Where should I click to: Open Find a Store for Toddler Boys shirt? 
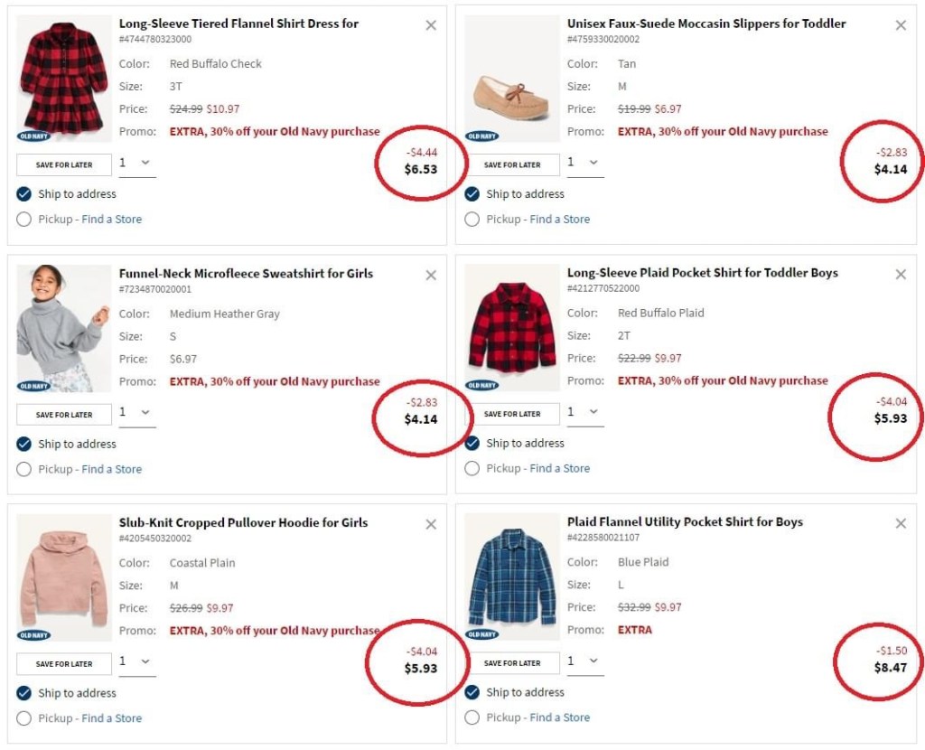559,468
